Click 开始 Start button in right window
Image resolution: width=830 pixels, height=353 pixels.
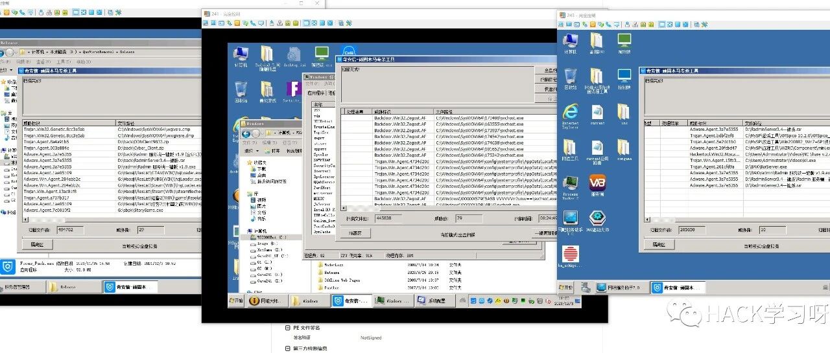[x=567, y=287]
